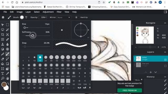Screen dimensions: 168x94
Task: Select the Hand pan tool
Action: pyautogui.click(x=7, y=78)
